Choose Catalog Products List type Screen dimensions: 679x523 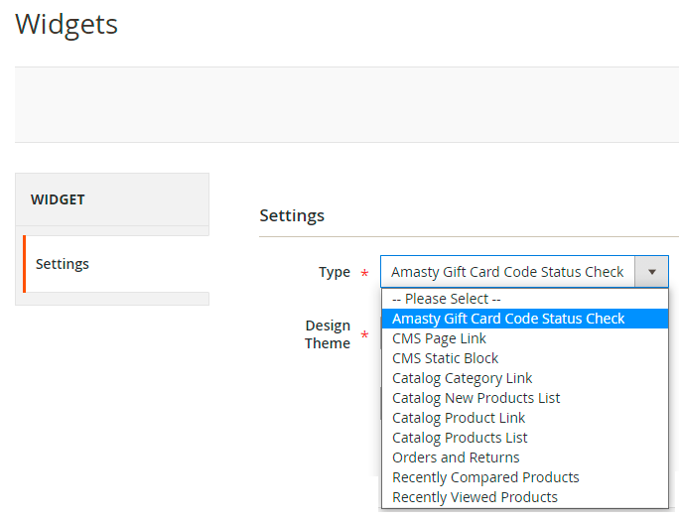tap(460, 438)
